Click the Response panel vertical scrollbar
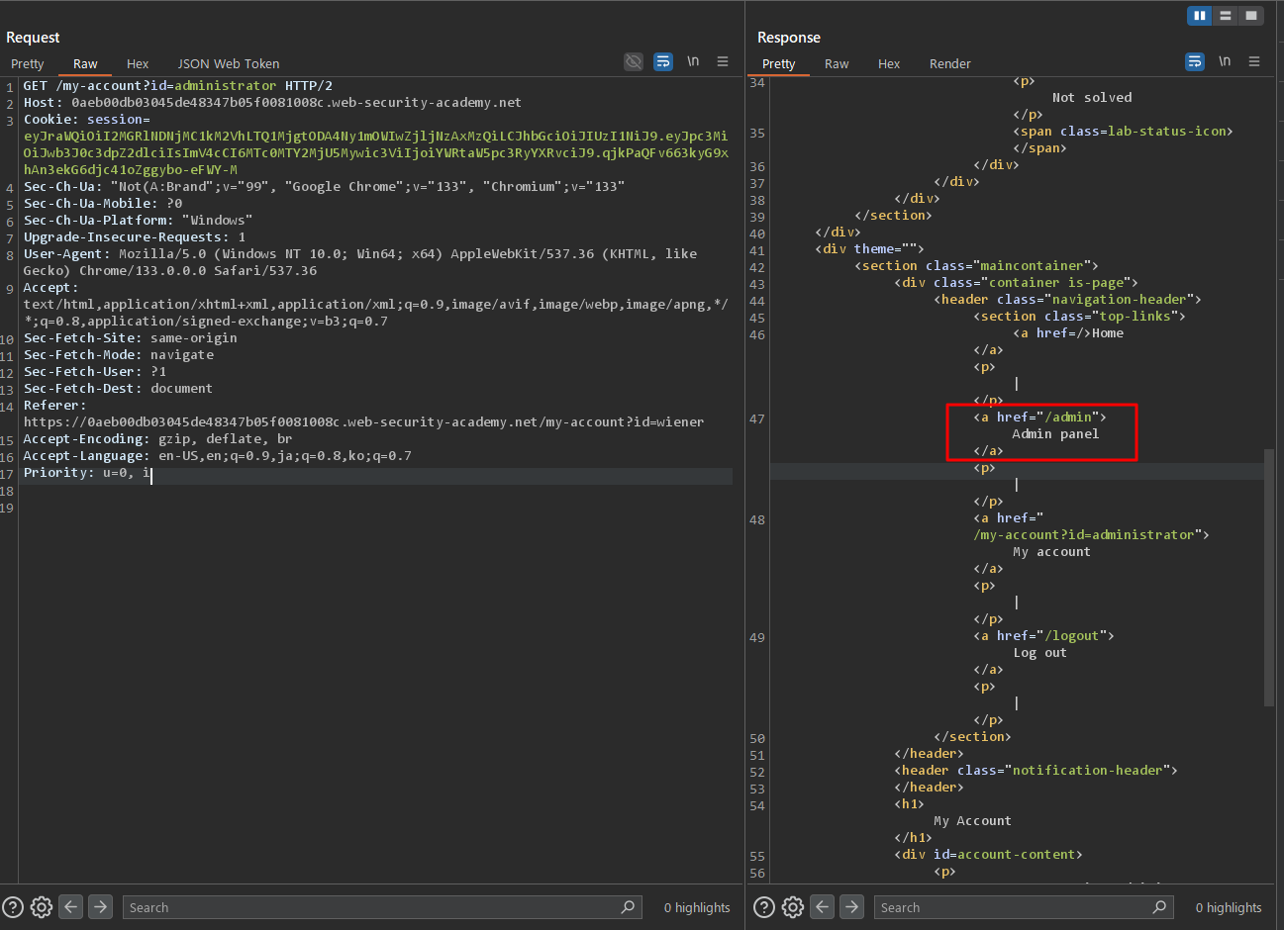The height and width of the screenshot is (930, 1284). (x=1269, y=577)
